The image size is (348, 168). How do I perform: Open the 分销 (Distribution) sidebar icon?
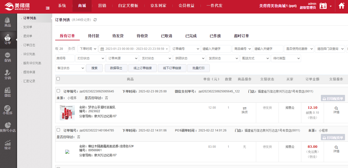pos(8,75)
